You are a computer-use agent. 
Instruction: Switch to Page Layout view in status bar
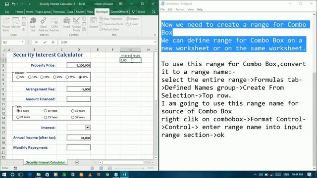tap(101, 168)
